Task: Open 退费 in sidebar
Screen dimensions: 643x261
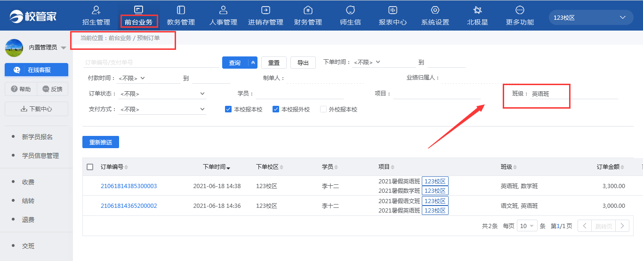Action: (x=28, y=220)
